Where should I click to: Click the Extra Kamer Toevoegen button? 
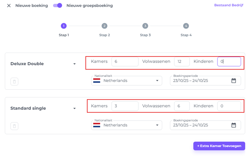tap(219, 146)
